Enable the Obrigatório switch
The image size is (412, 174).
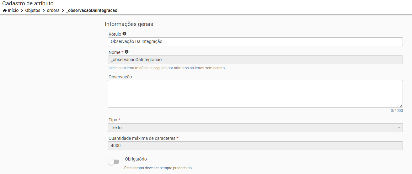click(114, 162)
